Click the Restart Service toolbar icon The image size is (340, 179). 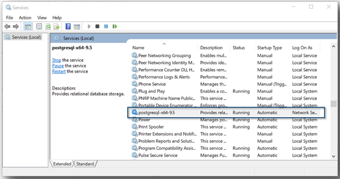tap(115, 26)
